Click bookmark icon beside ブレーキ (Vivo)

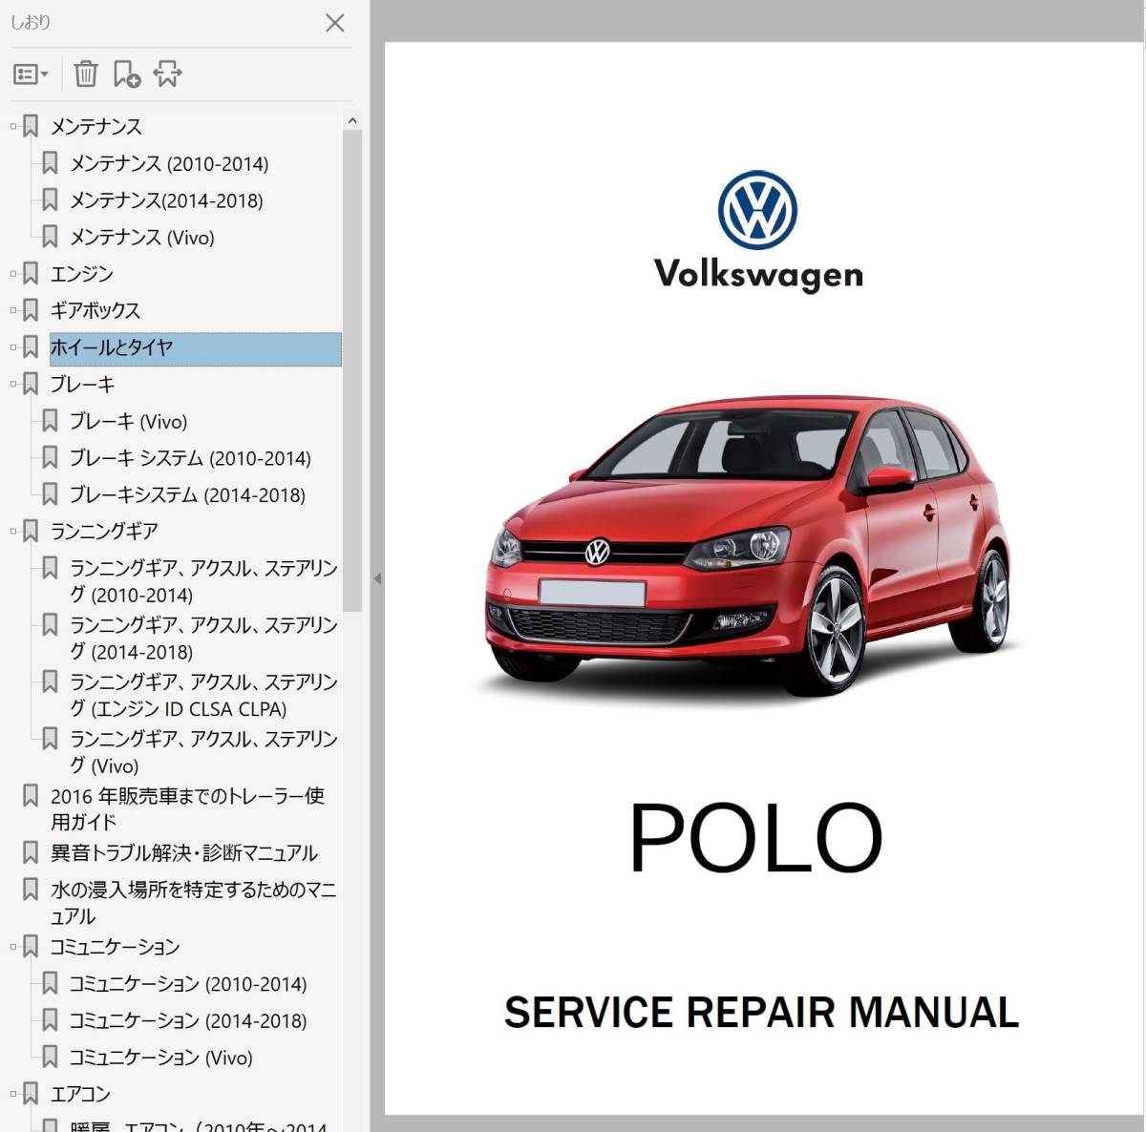[50, 421]
